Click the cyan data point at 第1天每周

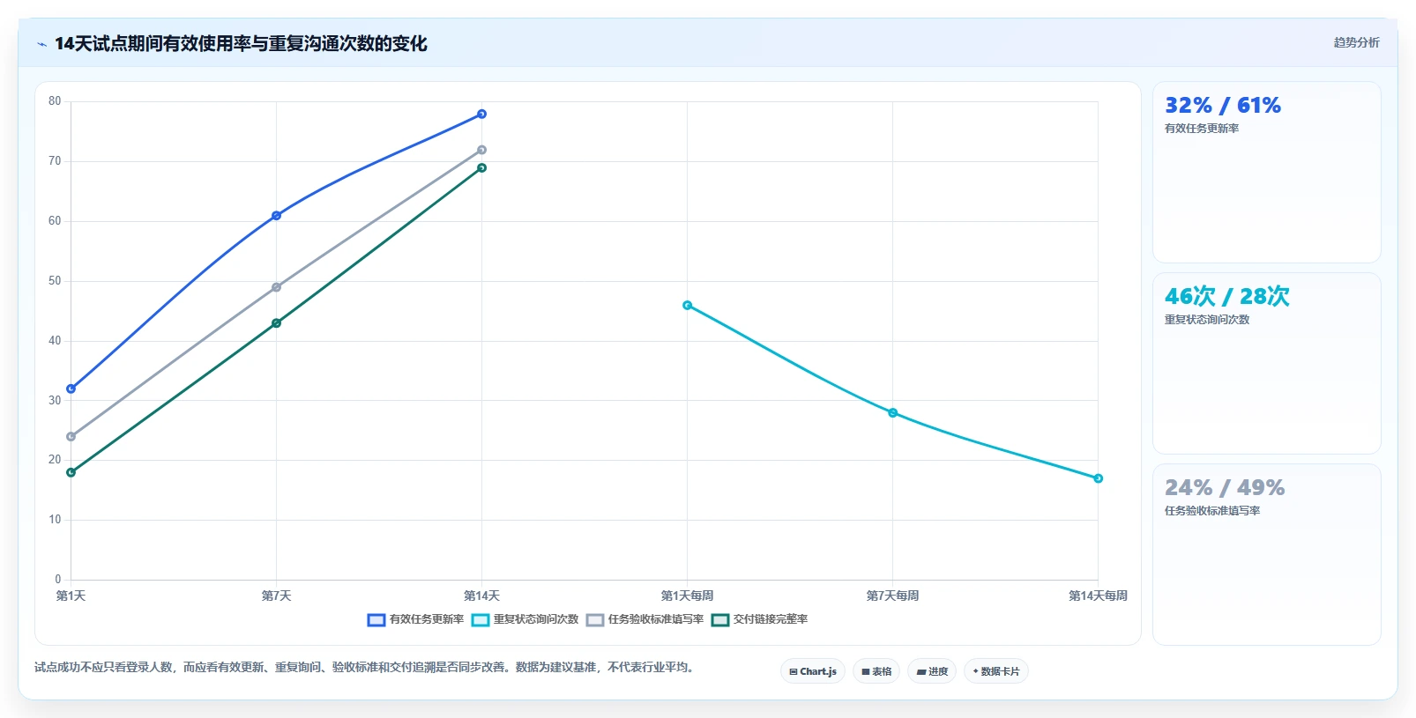coord(687,306)
